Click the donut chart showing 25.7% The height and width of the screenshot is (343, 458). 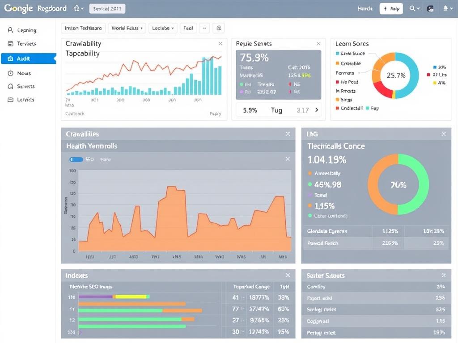[395, 75]
